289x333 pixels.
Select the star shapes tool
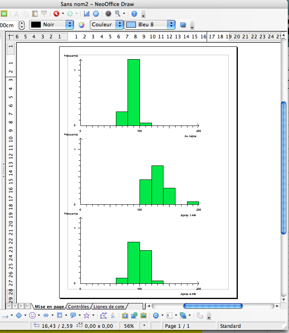click(x=86, y=315)
